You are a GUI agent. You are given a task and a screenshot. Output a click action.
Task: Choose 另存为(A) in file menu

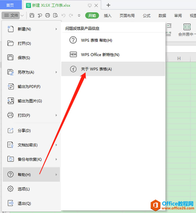coord(31,72)
